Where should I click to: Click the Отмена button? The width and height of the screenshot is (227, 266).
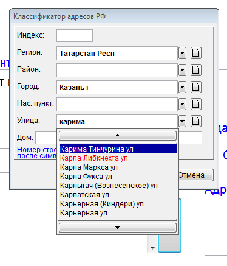196,175
